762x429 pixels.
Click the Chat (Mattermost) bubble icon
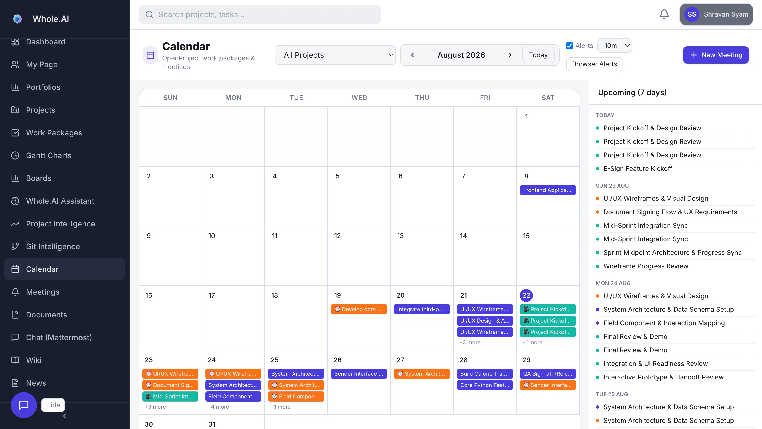[x=15, y=337]
